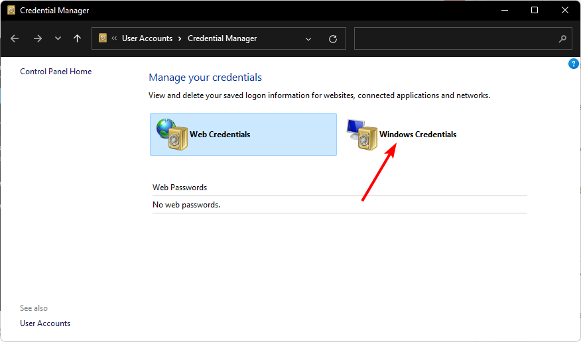Refresh the Credential Manager page

[333, 39]
